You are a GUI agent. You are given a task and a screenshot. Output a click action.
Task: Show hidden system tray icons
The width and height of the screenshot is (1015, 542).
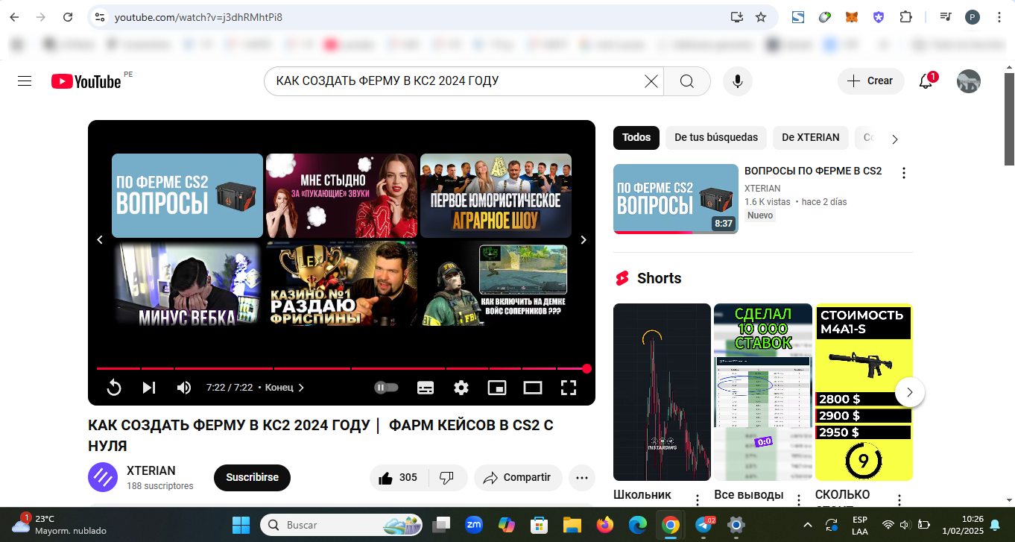[807, 525]
